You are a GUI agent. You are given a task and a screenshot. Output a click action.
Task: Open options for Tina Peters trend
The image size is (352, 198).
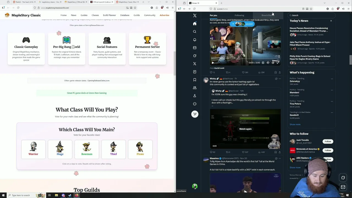coord(332,101)
